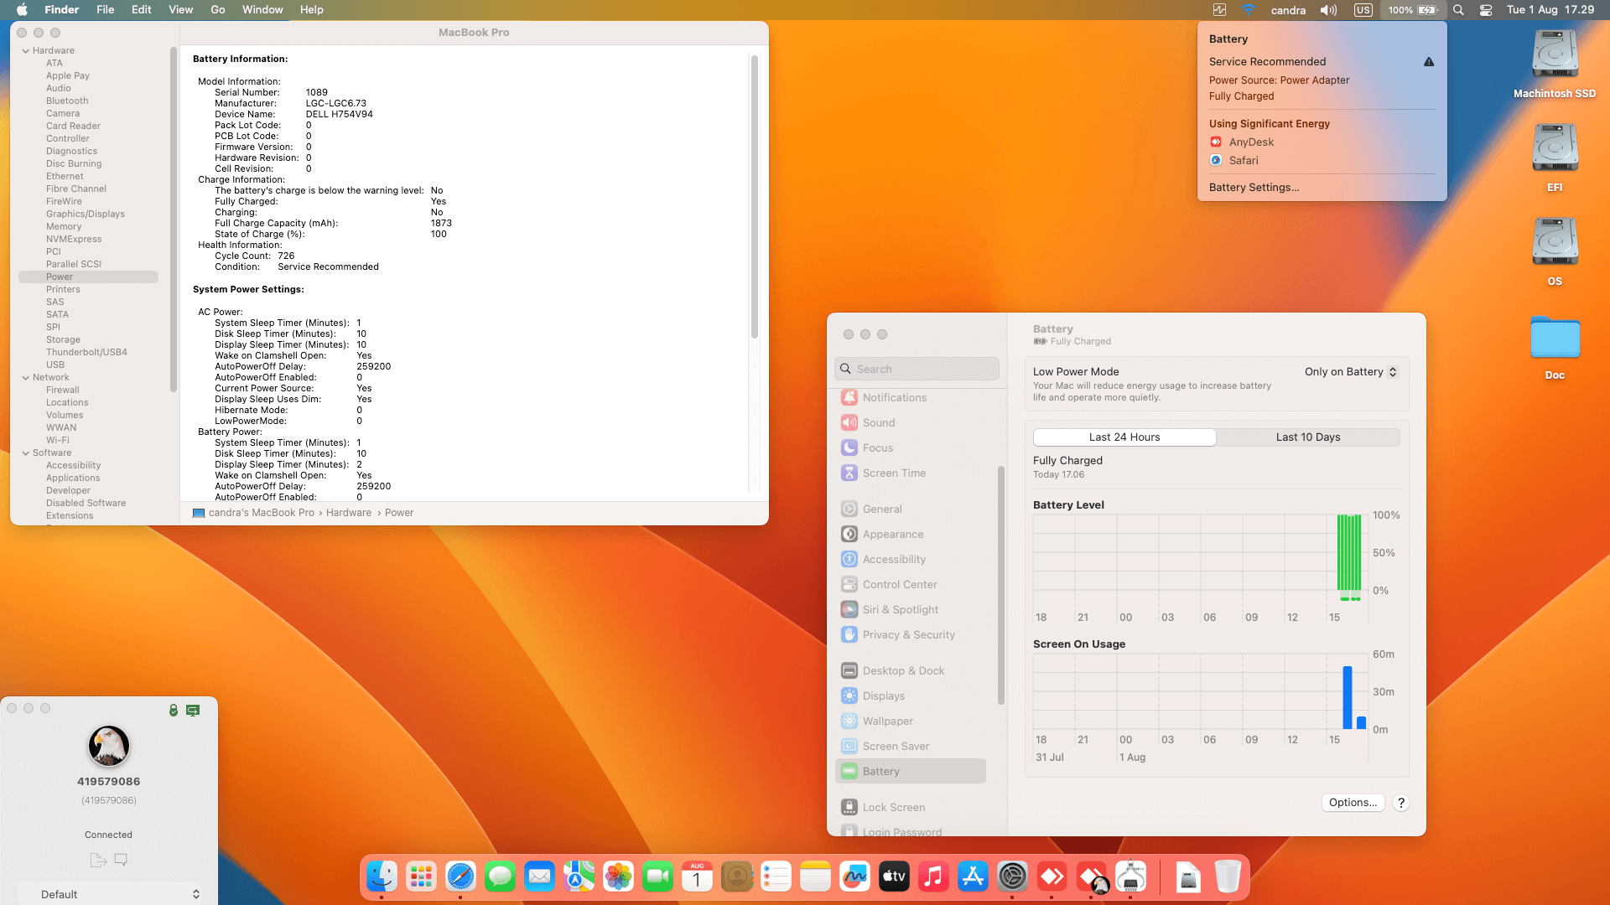Screen dimensions: 1610x905
Task: Select Graphics/Displays in hardware list
Action: (86, 215)
